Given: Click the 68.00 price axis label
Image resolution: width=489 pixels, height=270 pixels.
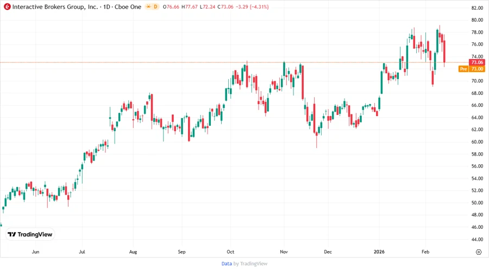Looking at the screenshot, I should click(477, 93).
